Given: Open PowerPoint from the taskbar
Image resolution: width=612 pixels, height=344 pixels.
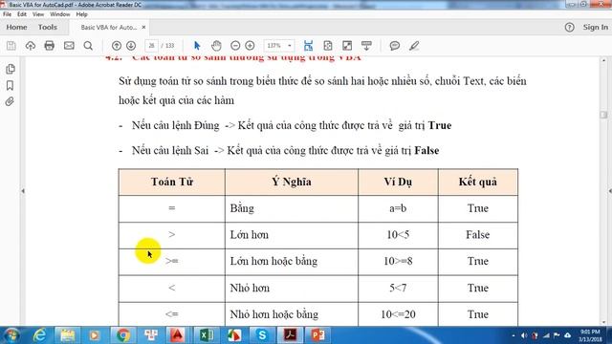Looking at the screenshot, I should point(318,335).
